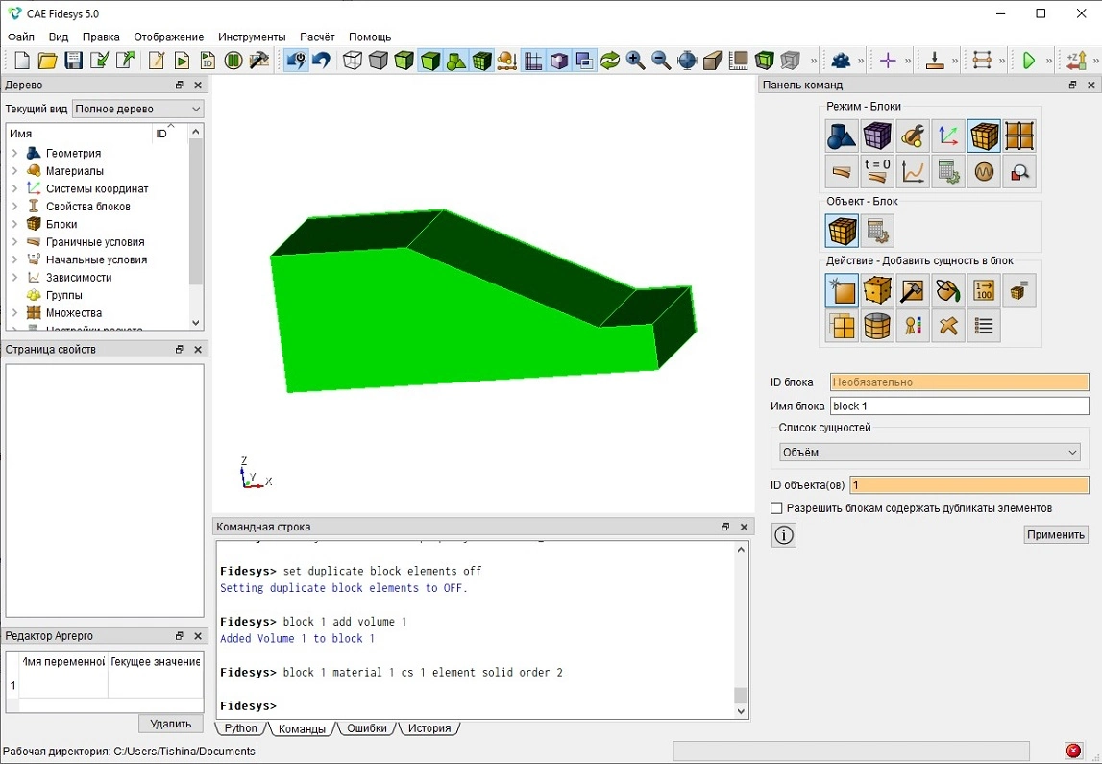The width and height of the screenshot is (1102, 764).
Task: Expand the Свойства блоков tree node
Action: click(x=14, y=206)
